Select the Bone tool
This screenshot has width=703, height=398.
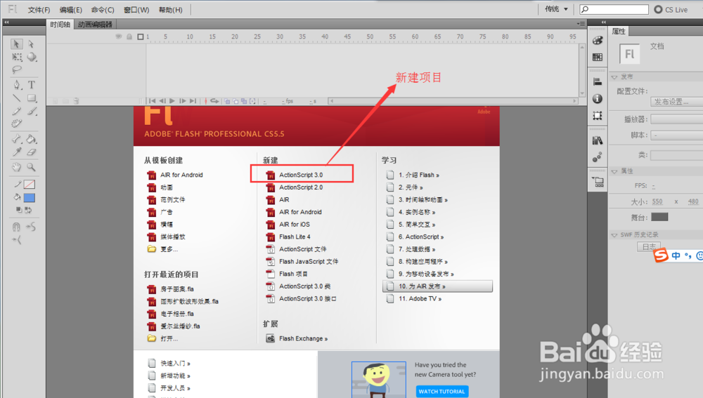tap(17, 139)
